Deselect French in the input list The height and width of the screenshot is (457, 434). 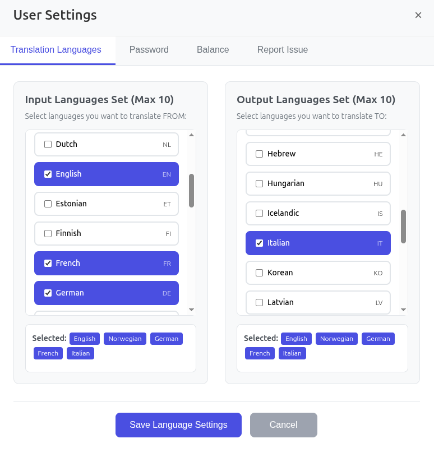48,263
